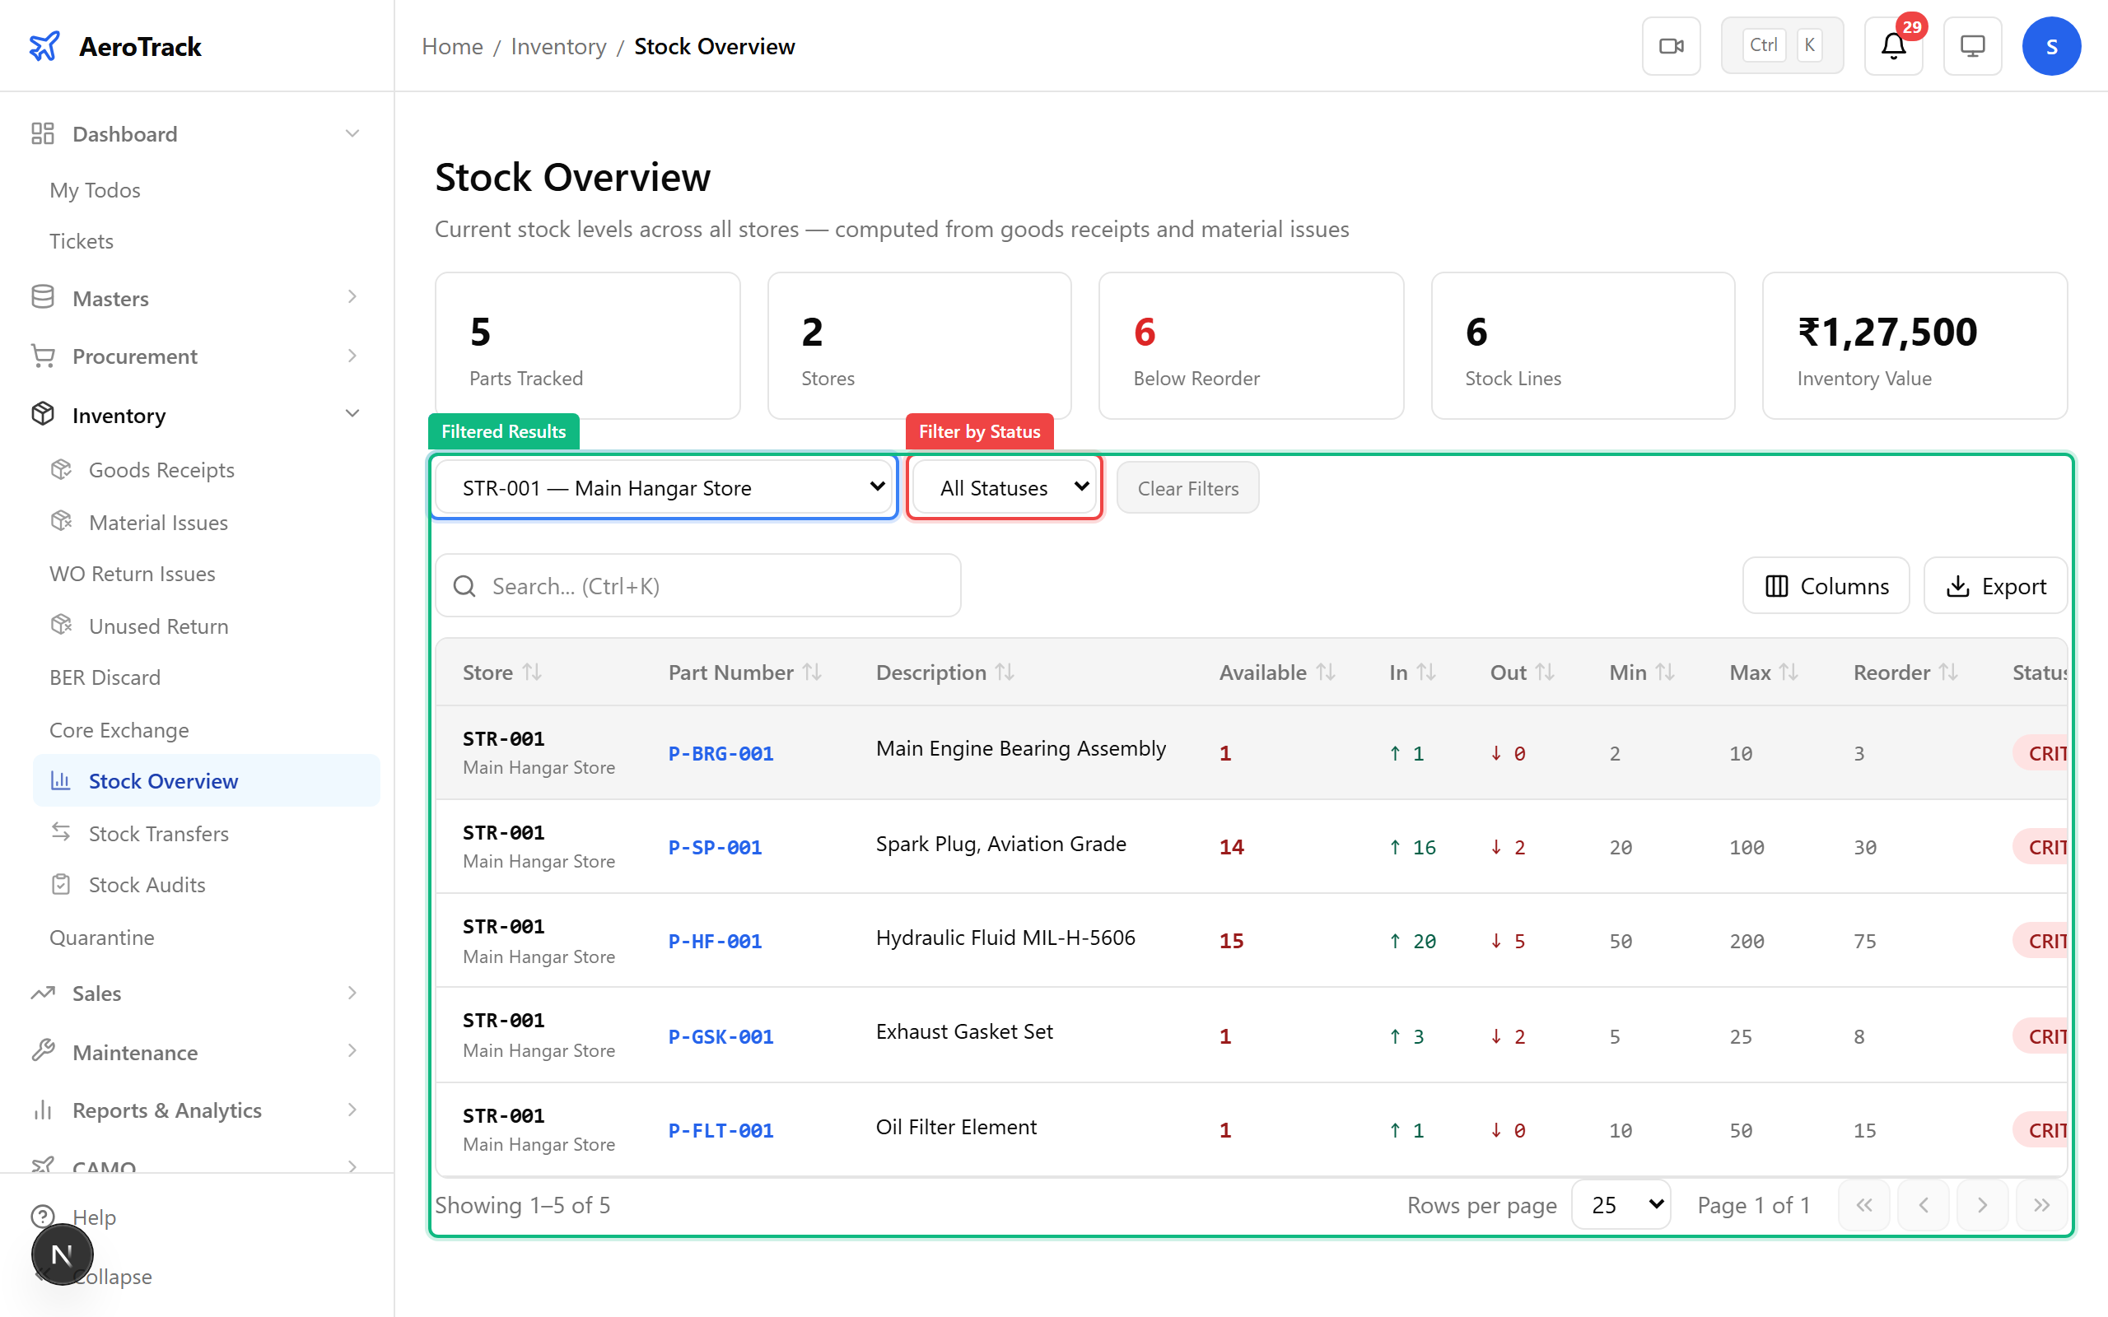The image size is (2108, 1317).
Task: Click the screen/monitor icon in header
Action: tap(1972, 45)
